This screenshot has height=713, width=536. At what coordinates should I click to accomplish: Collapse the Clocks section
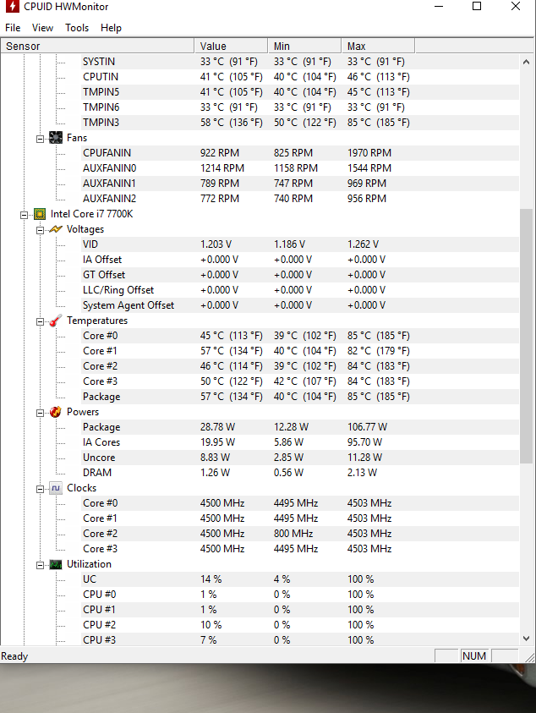41,488
